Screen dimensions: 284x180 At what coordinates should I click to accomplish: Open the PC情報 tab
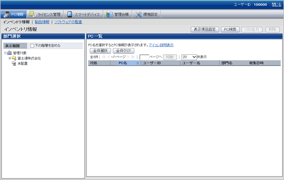(14, 14)
